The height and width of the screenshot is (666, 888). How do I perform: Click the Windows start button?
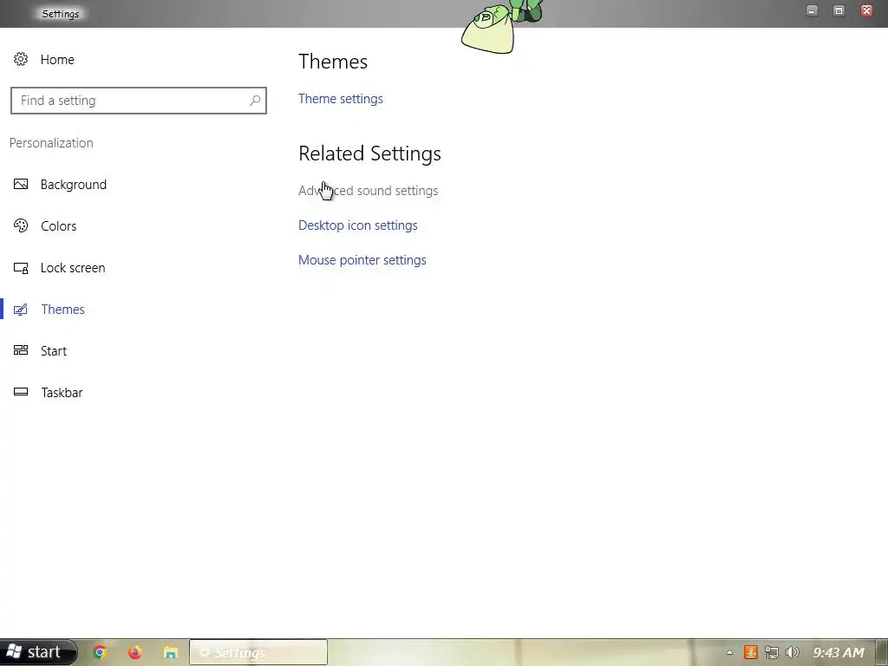[x=38, y=652]
